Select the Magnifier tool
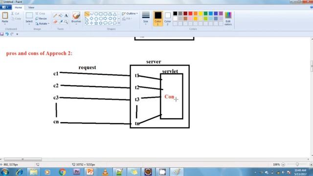The image size is (313, 176). coord(66,22)
